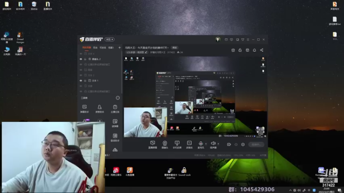Hide the 文本 1 source
Viewport: 344px width, 193px height.
81,81
